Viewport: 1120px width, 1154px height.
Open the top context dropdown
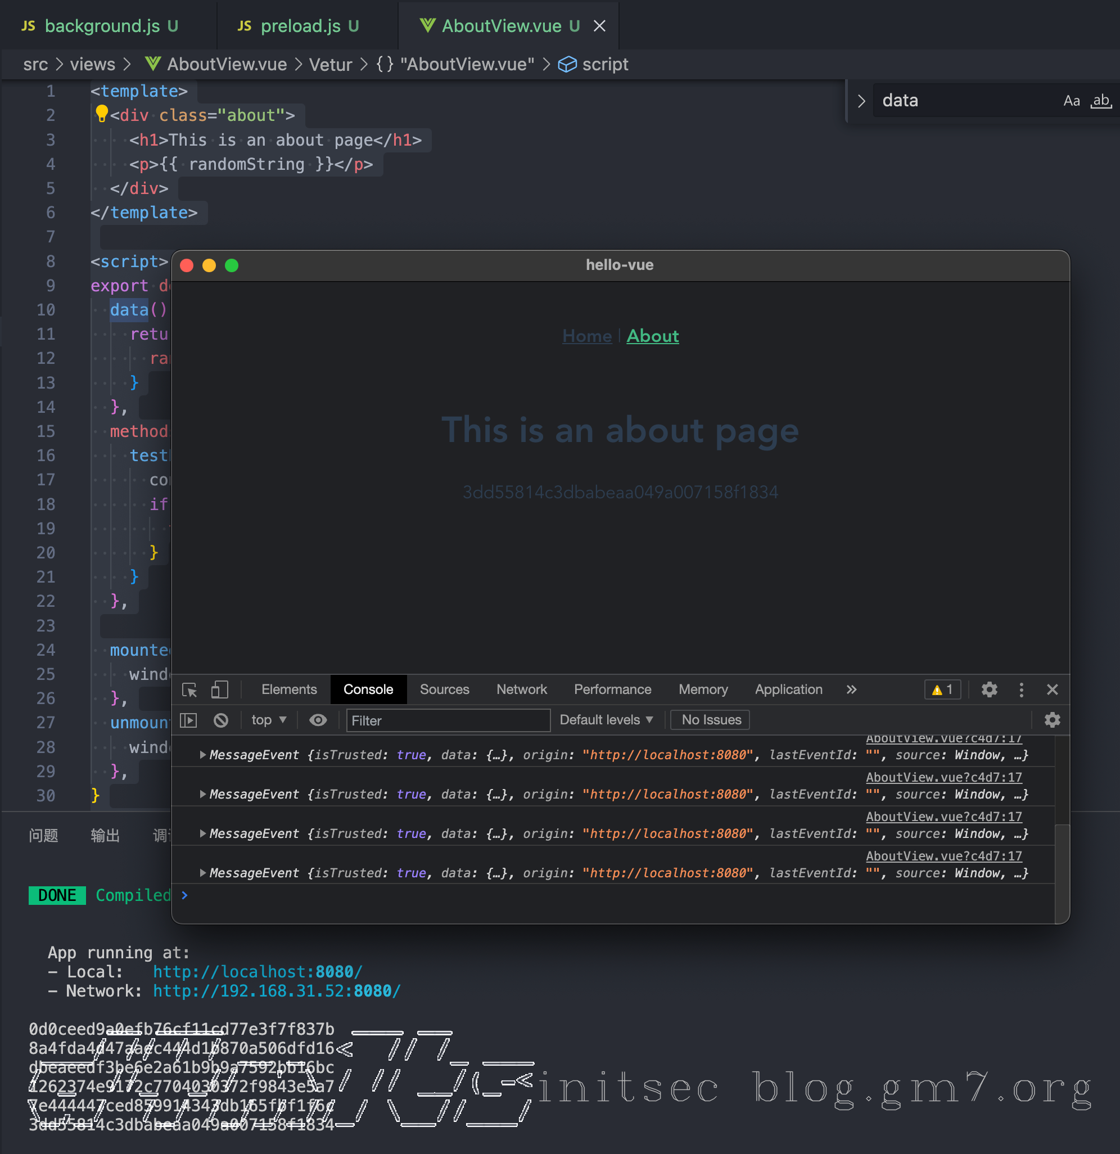click(268, 720)
